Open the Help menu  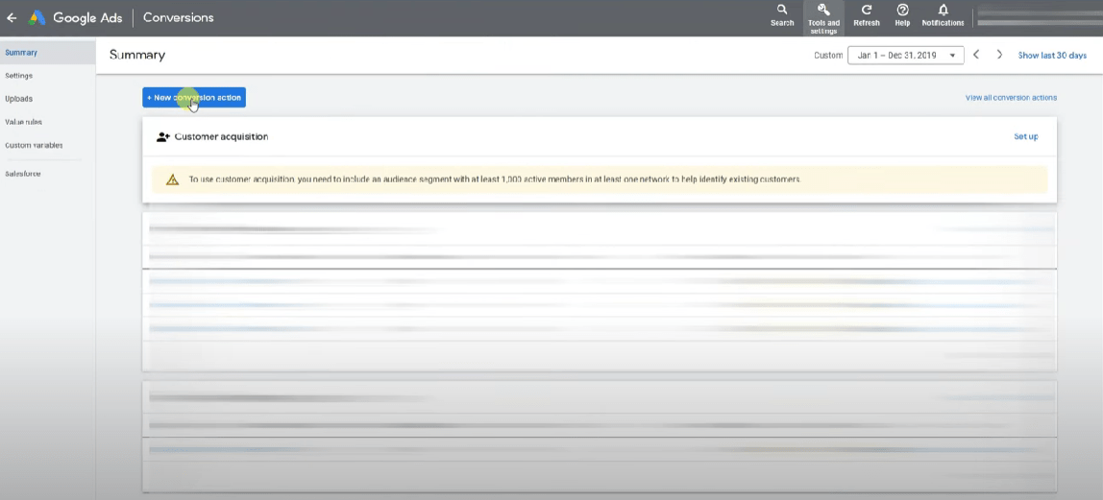(902, 15)
